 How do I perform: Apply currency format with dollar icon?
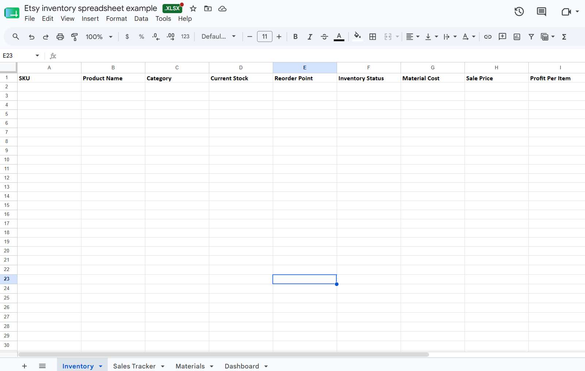click(x=127, y=36)
